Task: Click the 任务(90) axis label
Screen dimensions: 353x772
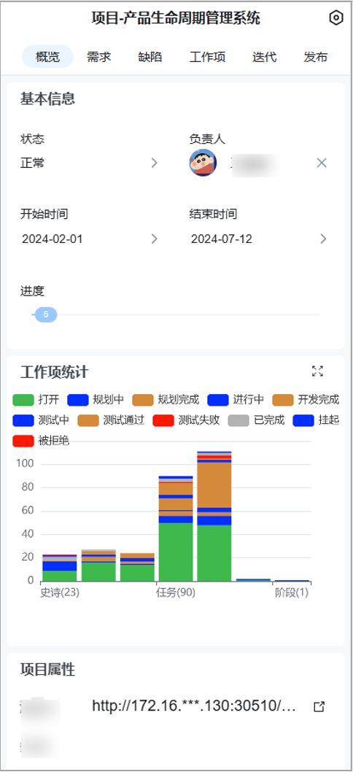Action: pyautogui.click(x=176, y=592)
